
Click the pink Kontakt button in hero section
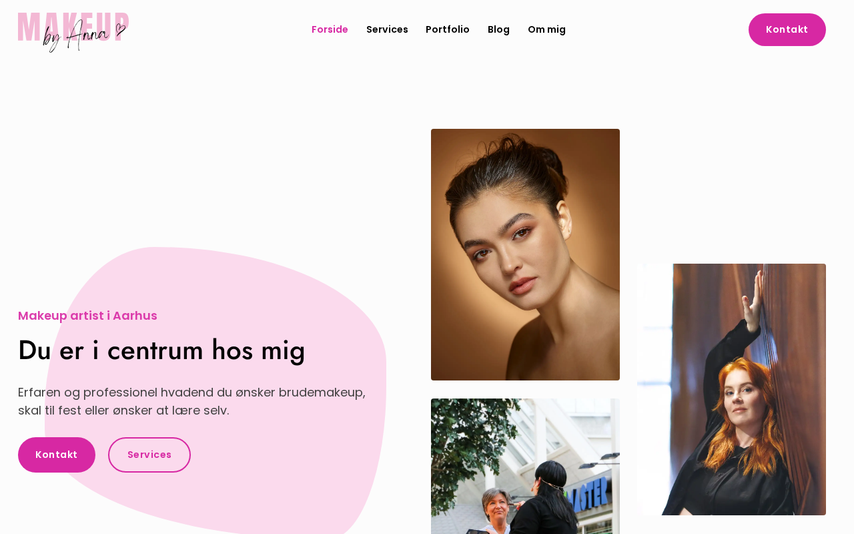pos(57,455)
